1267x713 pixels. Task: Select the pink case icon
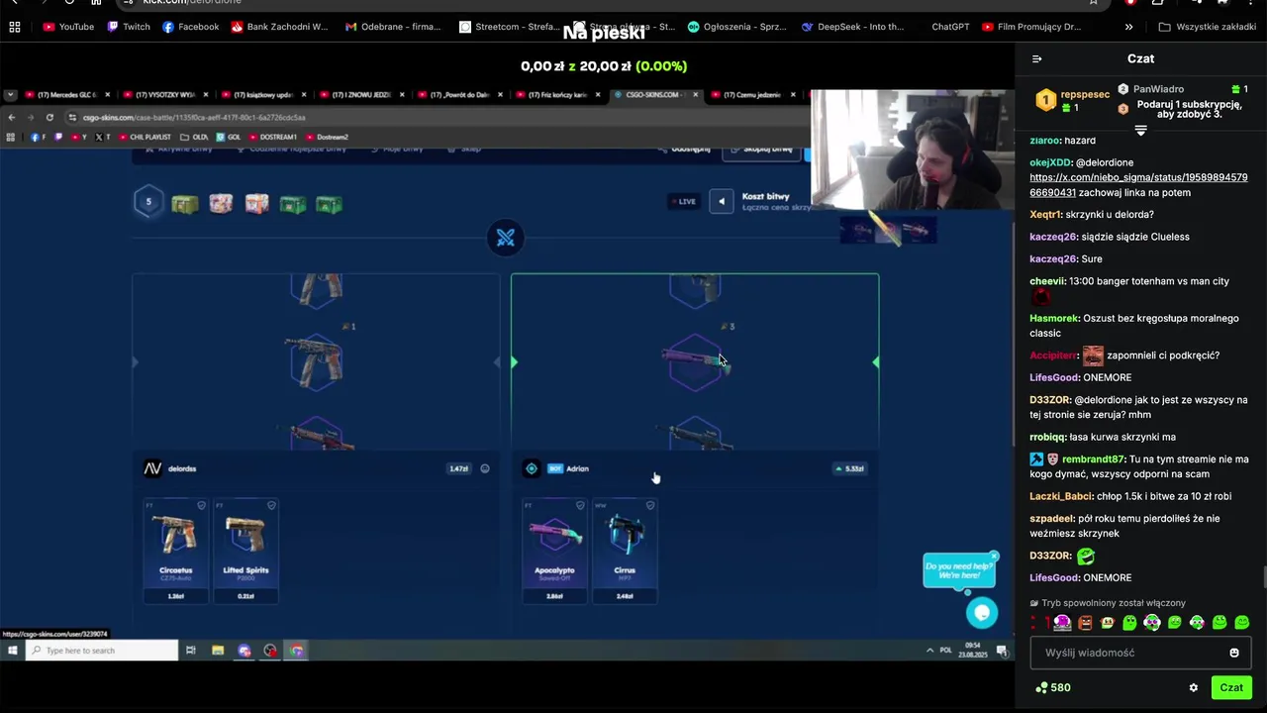pyautogui.click(x=221, y=204)
